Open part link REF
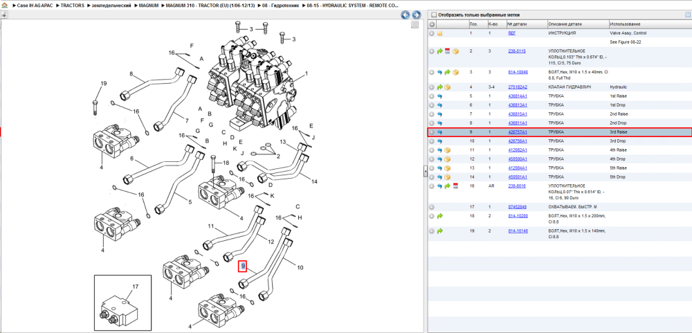Screen dimensions: 692x333 point(511,33)
